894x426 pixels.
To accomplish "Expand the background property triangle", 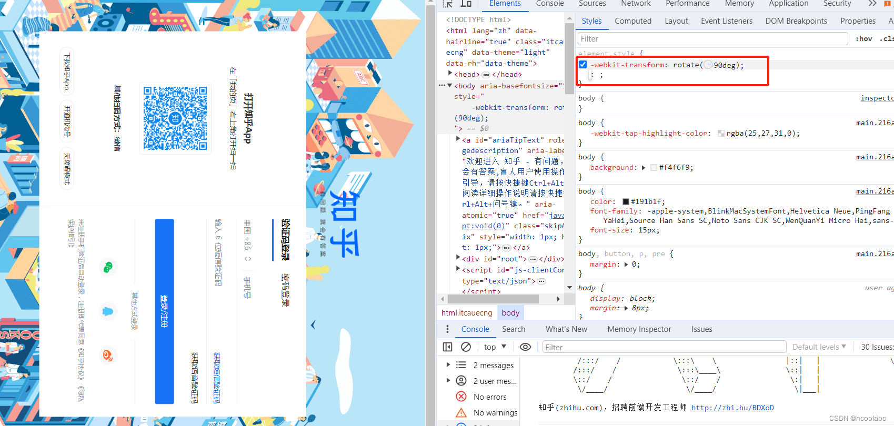I will tap(644, 168).
